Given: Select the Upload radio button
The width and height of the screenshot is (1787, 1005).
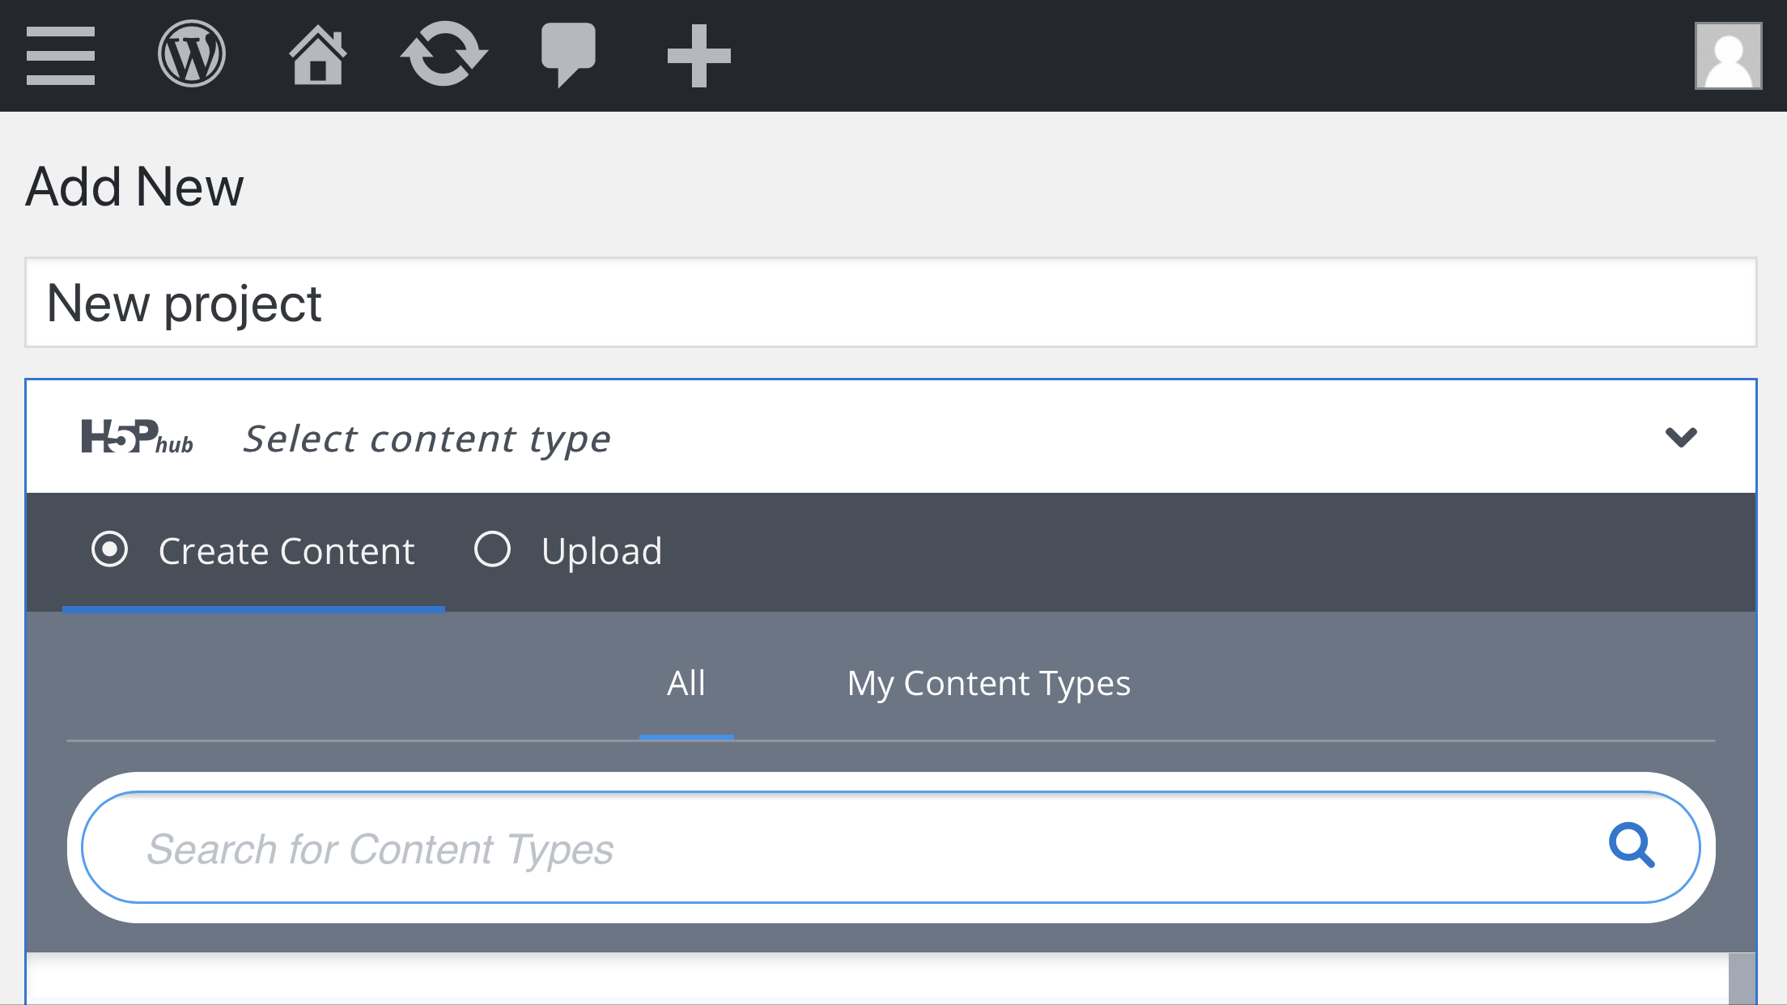Looking at the screenshot, I should (x=492, y=549).
